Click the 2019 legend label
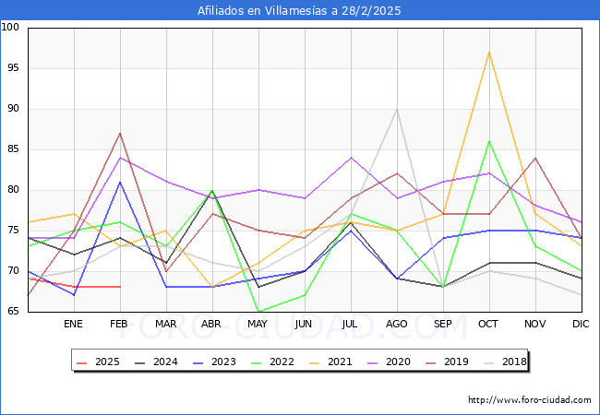The height and width of the screenshot is (415, 600). tap(456, 362)
